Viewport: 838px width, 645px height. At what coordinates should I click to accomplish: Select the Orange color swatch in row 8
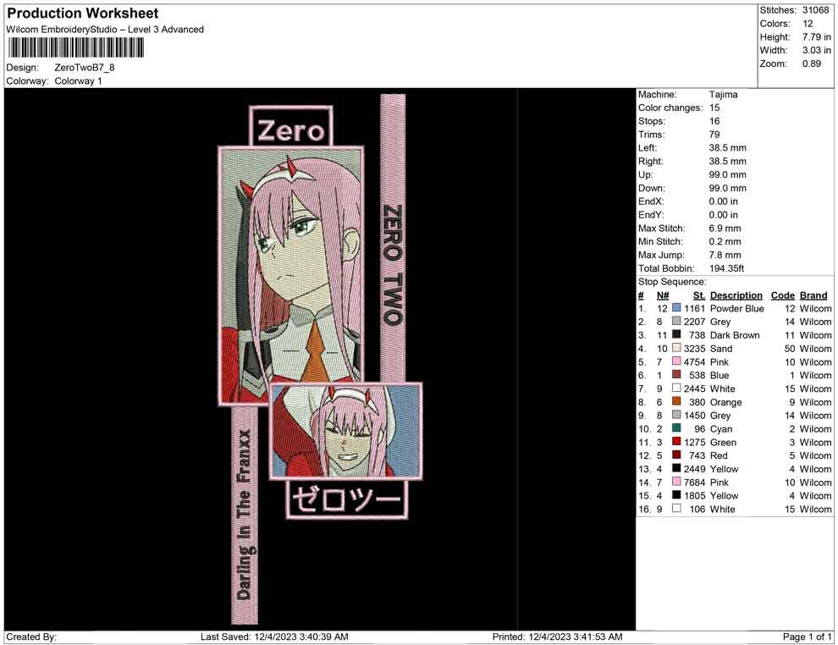[x=676, y=401]
